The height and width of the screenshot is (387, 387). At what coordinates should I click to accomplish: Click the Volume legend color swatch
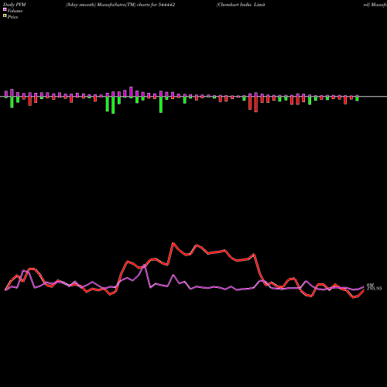click(x=5, y=9)
